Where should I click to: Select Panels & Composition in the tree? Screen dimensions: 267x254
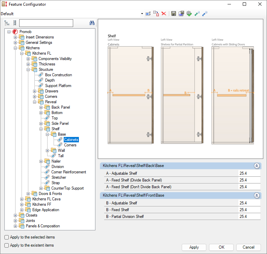click(43, 226)
